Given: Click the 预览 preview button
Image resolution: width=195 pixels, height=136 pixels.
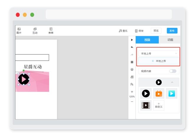Looking at the screenshot, I should [x=156, y=31].
